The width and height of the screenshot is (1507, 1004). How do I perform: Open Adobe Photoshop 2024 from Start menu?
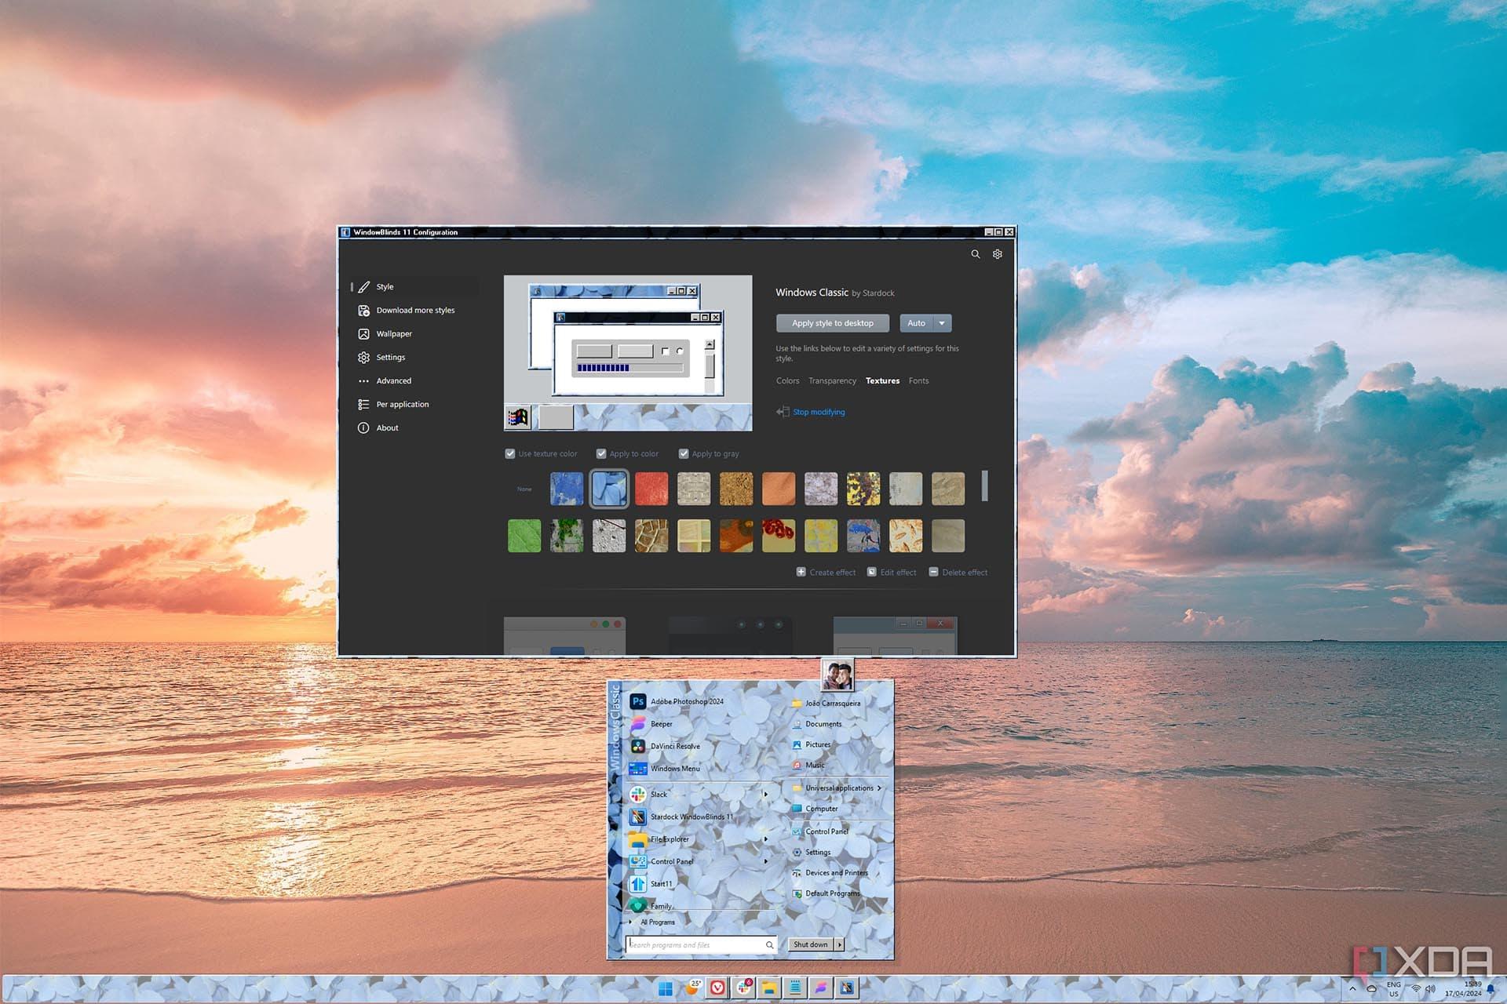(x=687, y=702)
